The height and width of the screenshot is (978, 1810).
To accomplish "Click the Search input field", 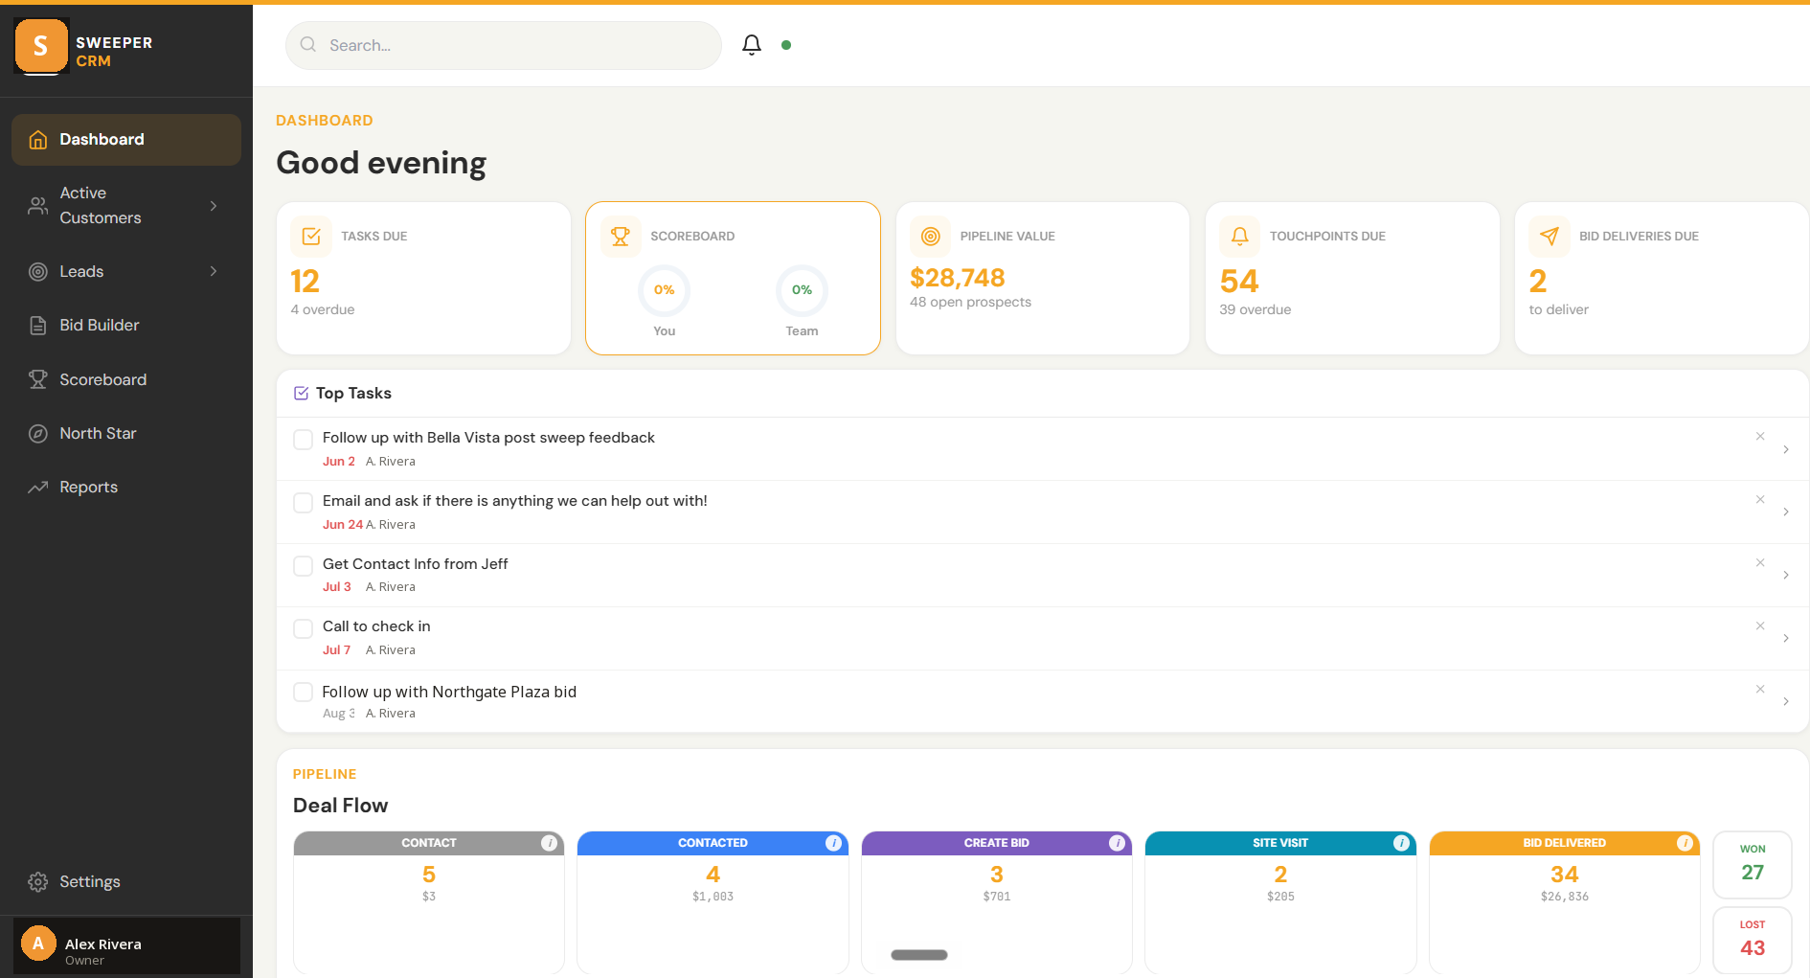I will [x=504, y=45].
